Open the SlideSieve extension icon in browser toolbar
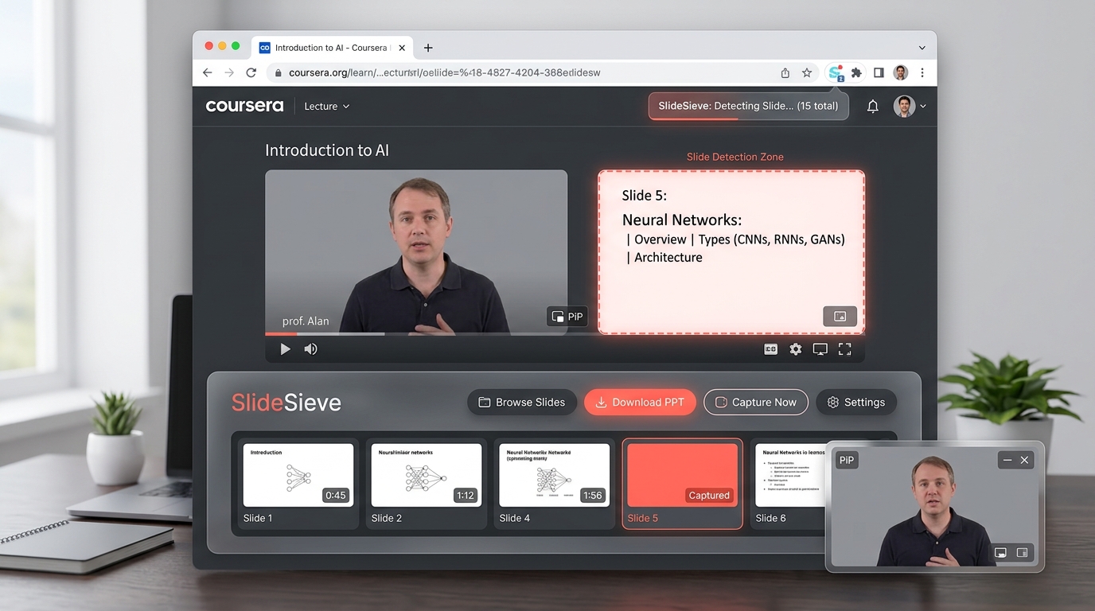The image size is (1095, 611). 836,72
